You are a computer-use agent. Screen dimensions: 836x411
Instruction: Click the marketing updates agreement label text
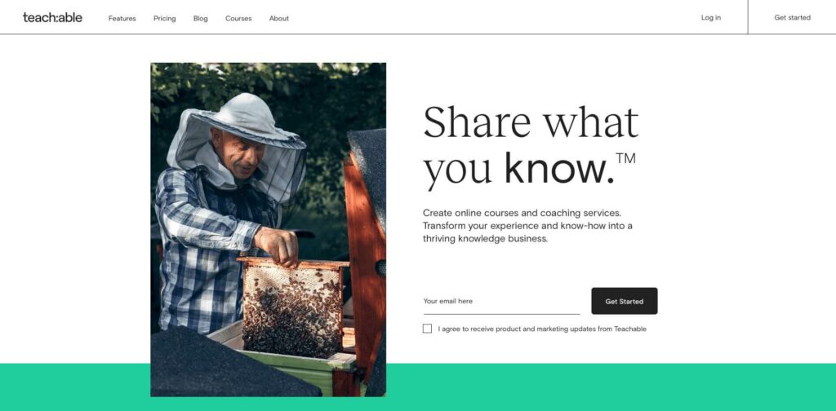[542, 329]
